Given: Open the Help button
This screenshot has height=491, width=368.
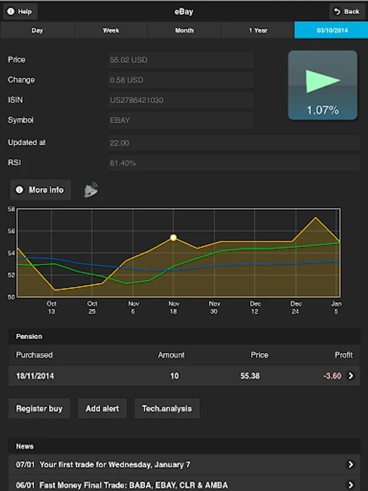Looking at the screenshot, I should [x=20, y=11].
